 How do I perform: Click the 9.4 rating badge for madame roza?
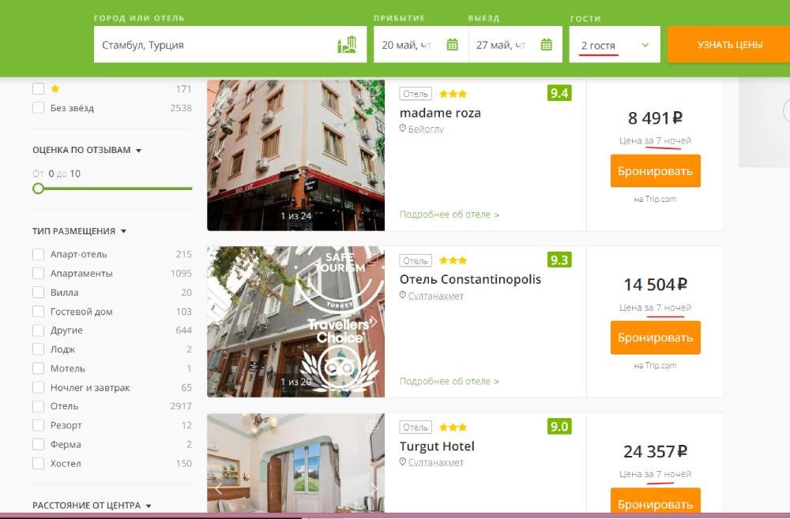(559, 93)
